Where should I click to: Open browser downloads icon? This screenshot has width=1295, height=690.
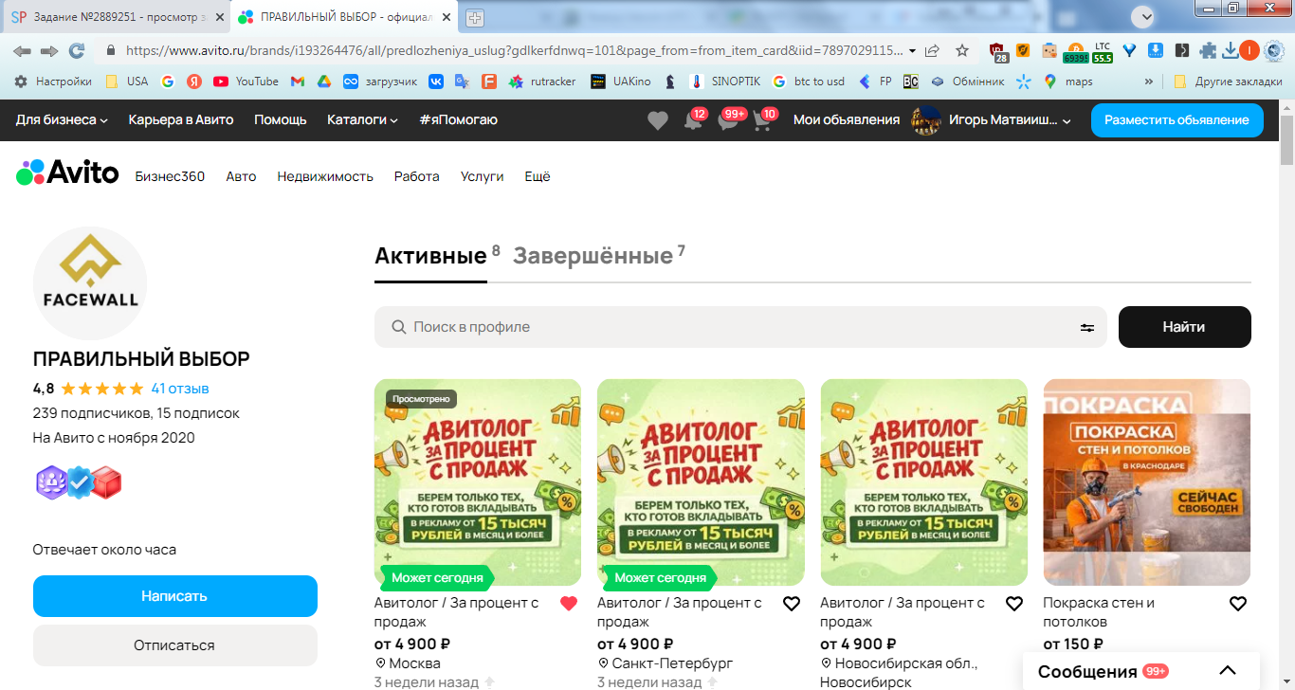click(1231, 50)
